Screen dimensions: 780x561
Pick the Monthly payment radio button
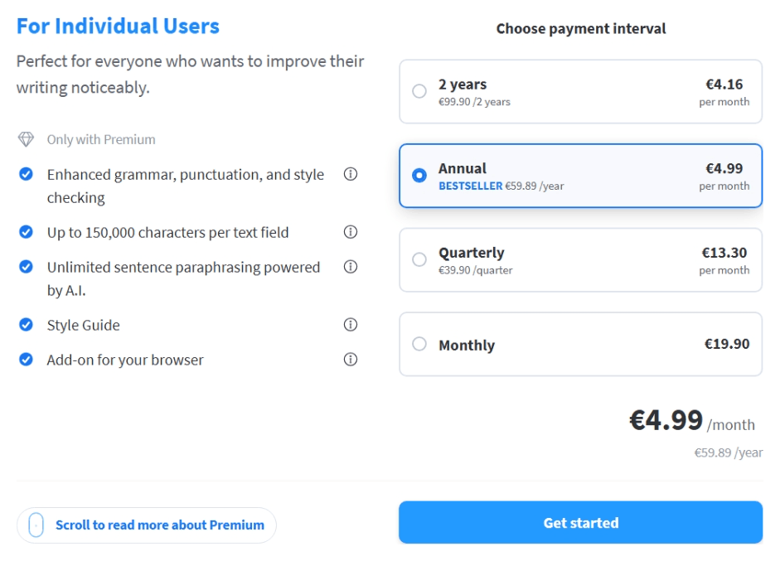click(419, 344)
